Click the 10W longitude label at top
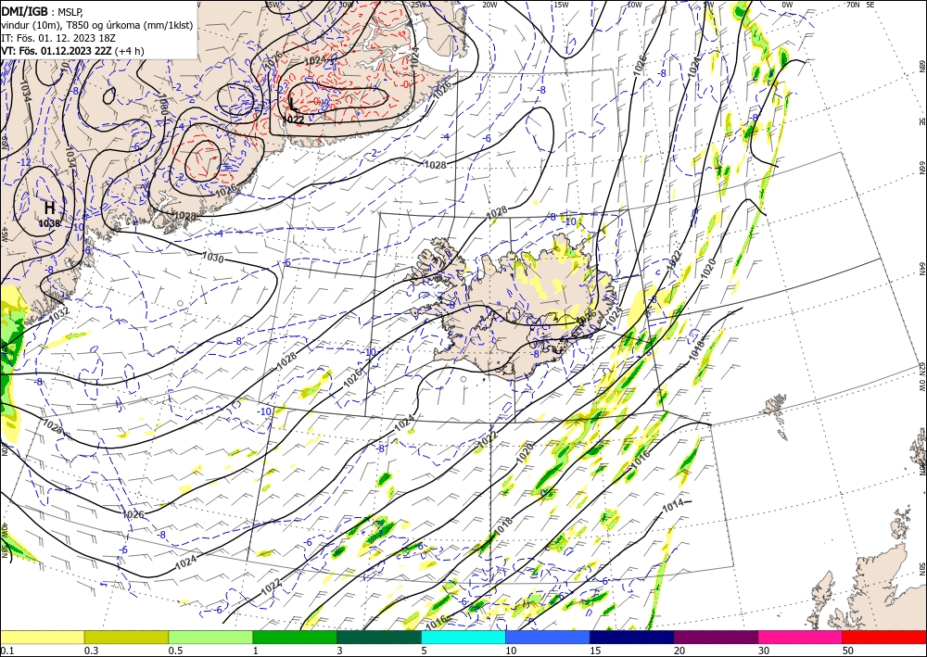Viewport: 927px width, 657px height. [634, 5]
